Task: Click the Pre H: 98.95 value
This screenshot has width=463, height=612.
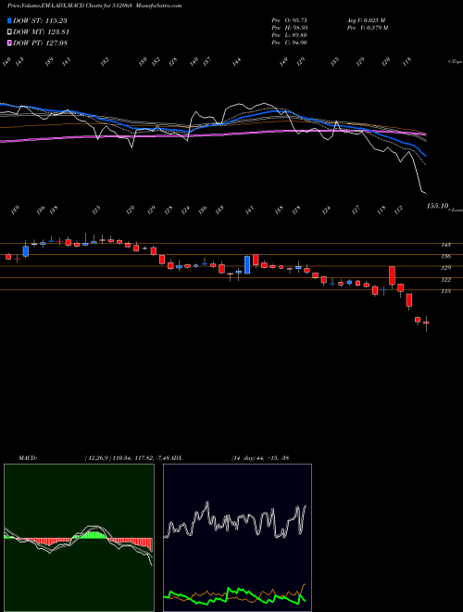Action: point(289,28)
